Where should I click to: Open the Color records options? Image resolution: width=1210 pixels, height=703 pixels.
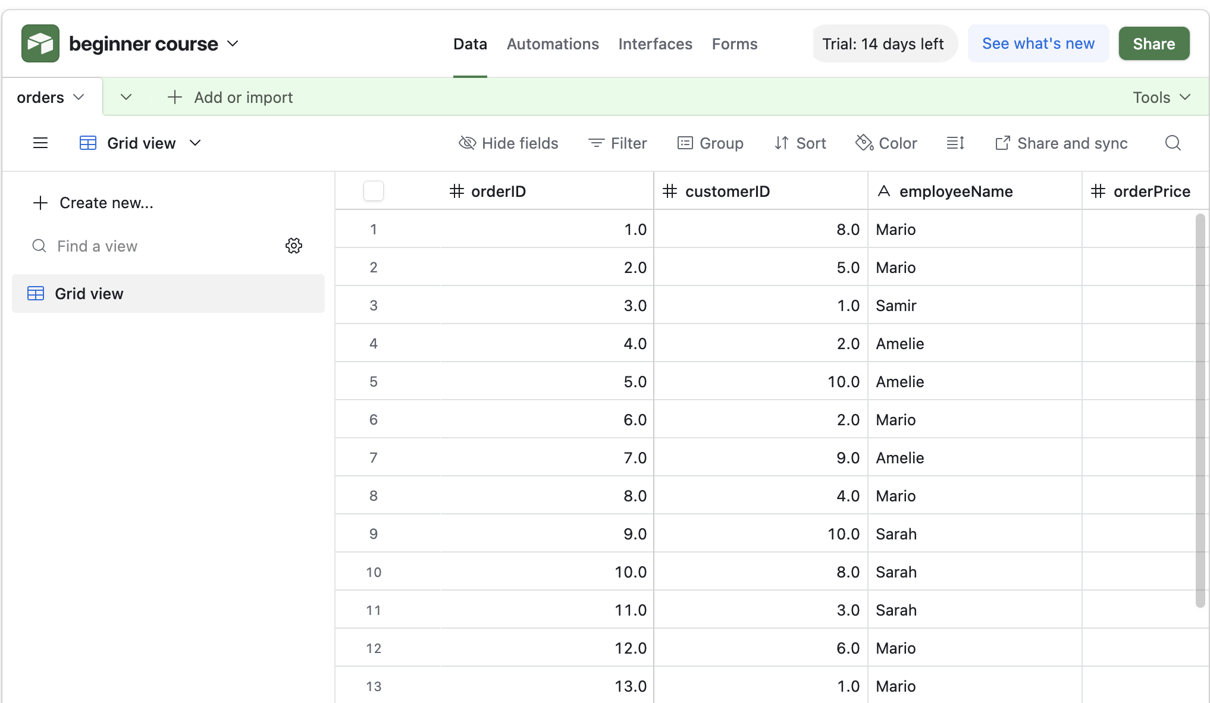tap(886, 143)
